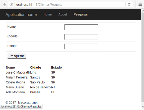
Task: Click the Pesquisar submit button
Action: [17, 56]
